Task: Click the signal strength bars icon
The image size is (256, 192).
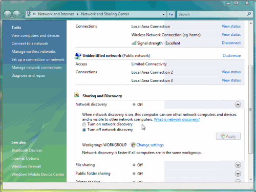Action: coord(134,43)
